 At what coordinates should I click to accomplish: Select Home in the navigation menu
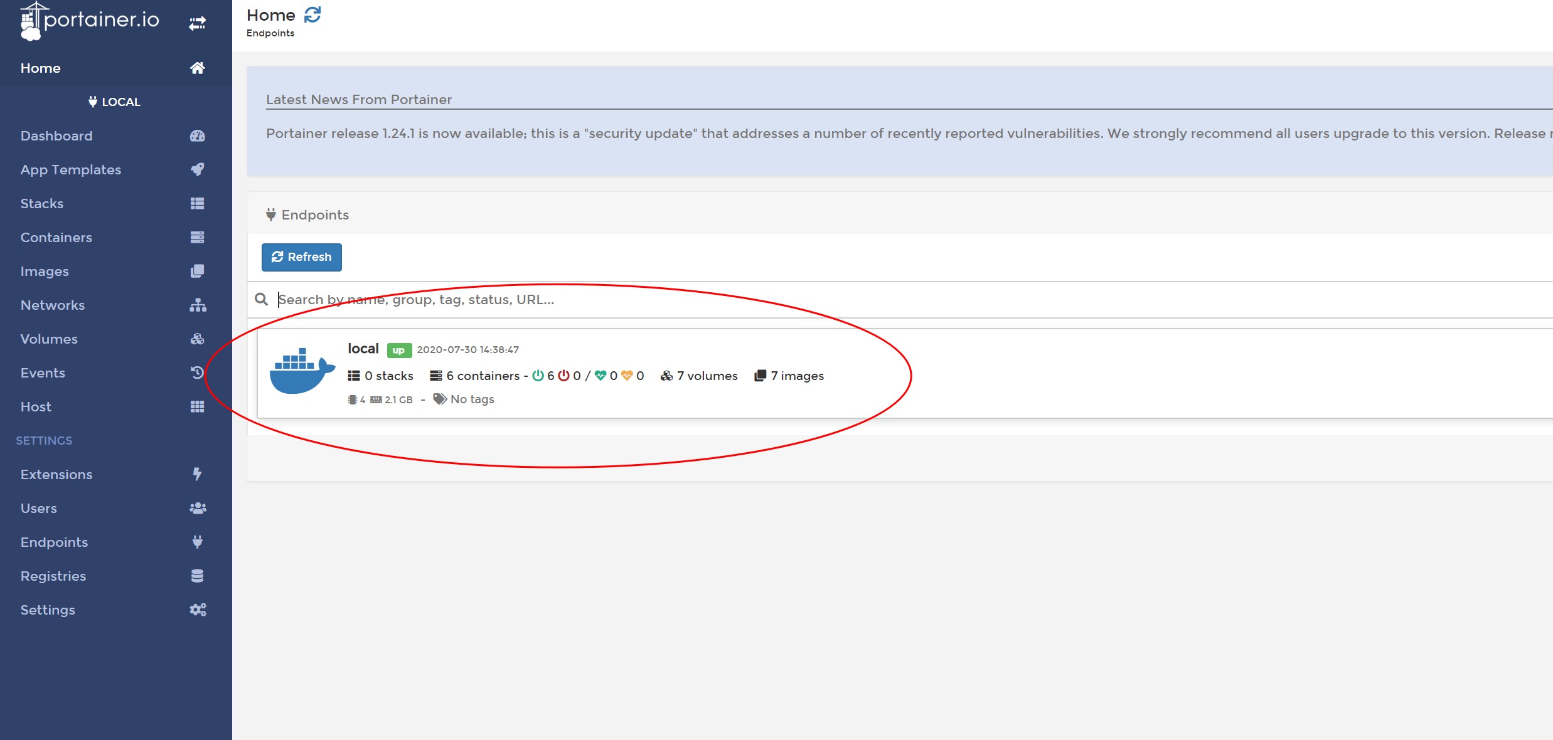(x=40, y=68)
